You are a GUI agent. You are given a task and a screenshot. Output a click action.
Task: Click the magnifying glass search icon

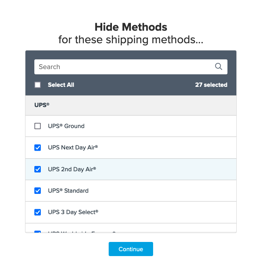point(219,67)
